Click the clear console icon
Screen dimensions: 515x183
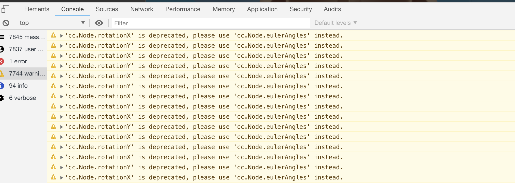pyautogui.click(x=6, y=23)
